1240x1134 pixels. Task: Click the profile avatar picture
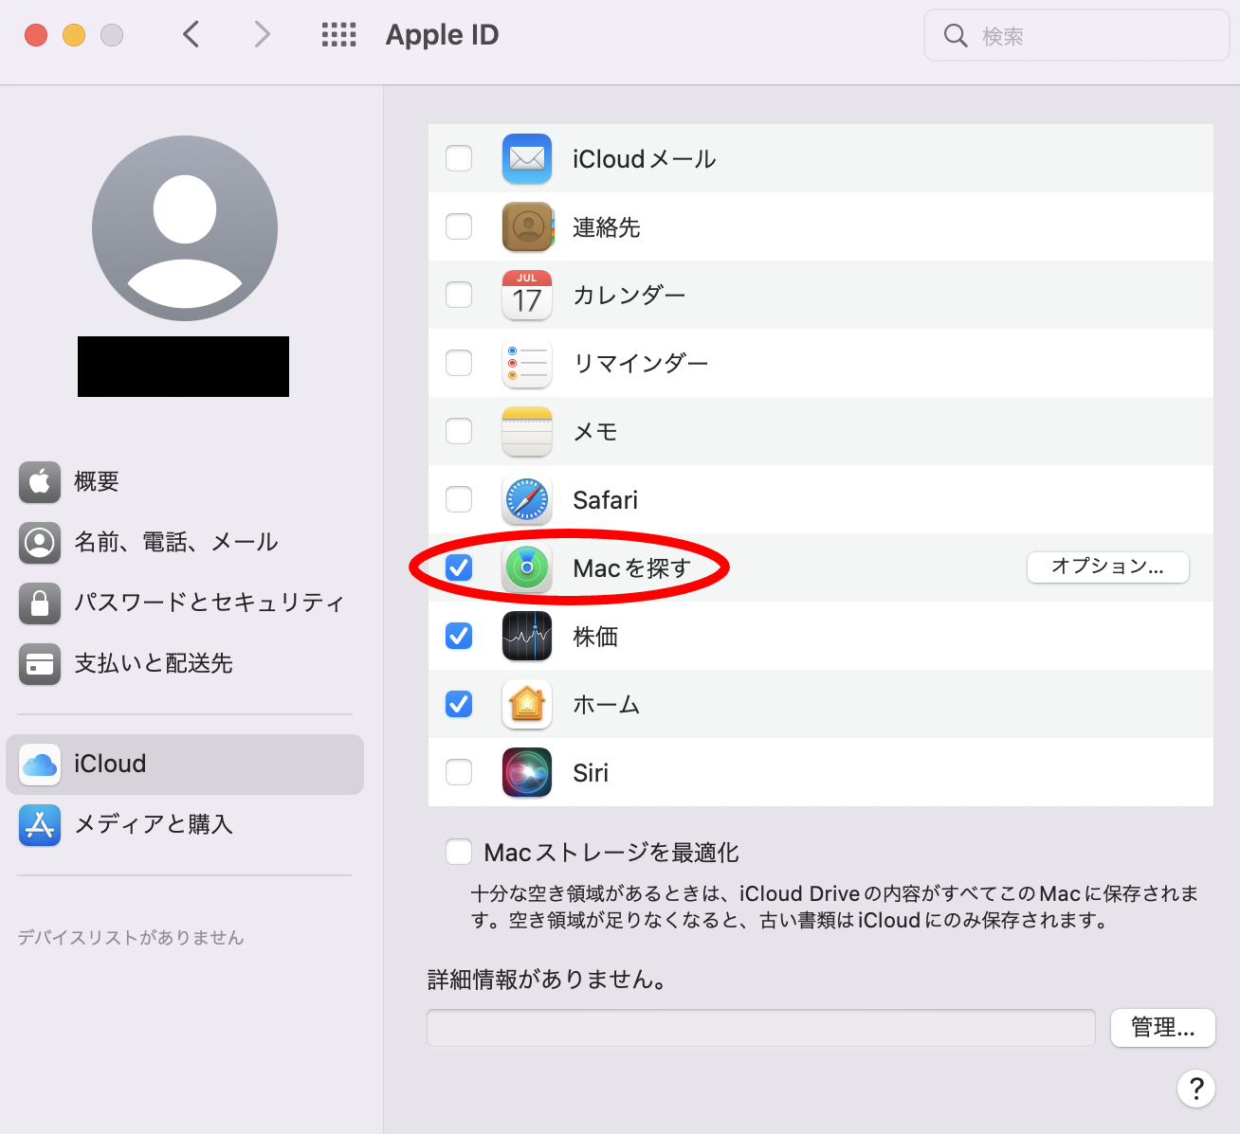click(x=185, y=228)
